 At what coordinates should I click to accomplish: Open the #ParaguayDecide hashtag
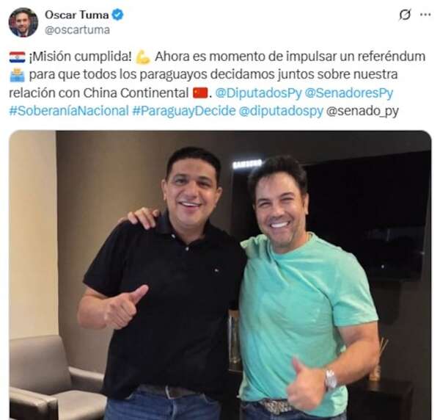[x=184, y=111]
